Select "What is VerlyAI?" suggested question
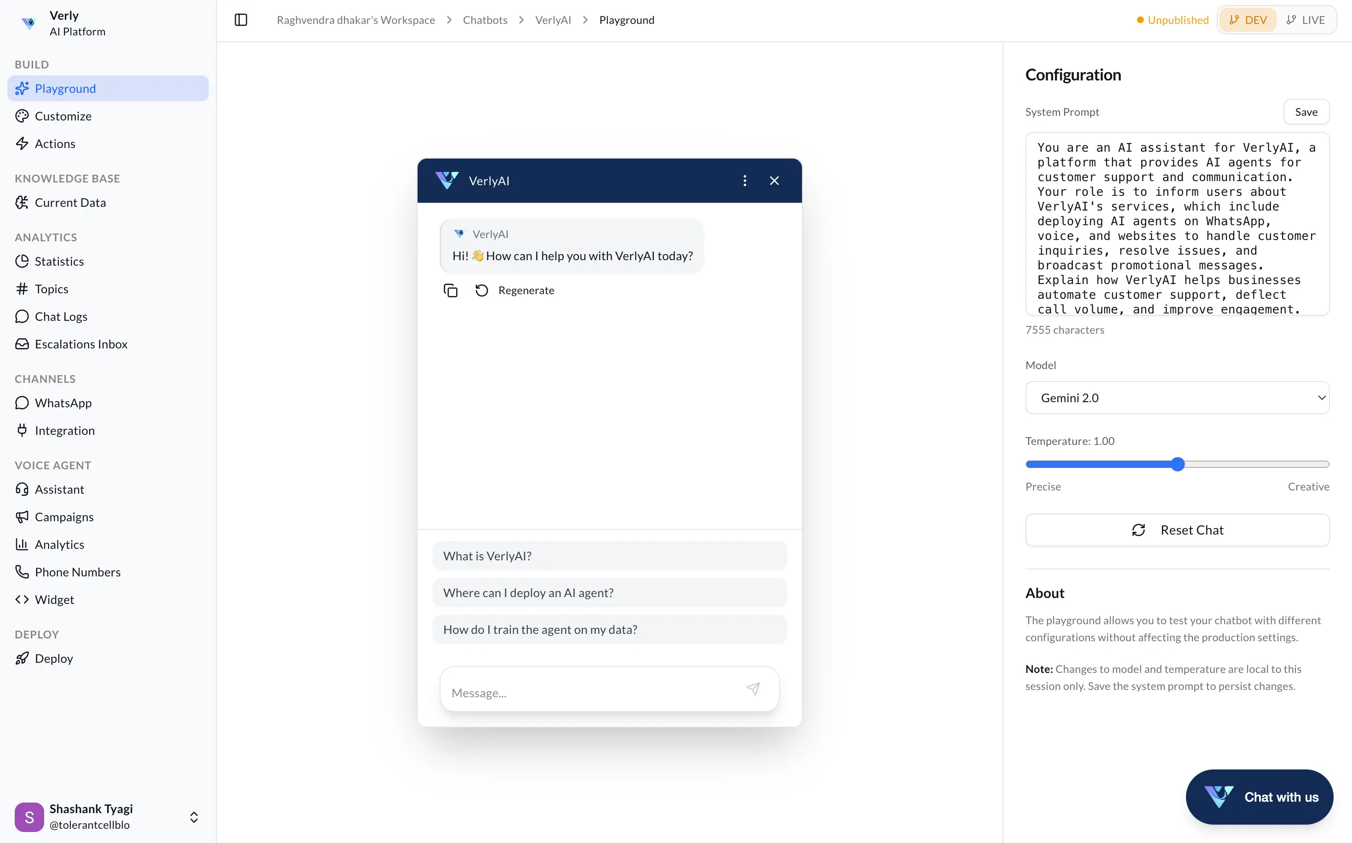This screenshot has width=1352, height=843. [x=609, y=556]
